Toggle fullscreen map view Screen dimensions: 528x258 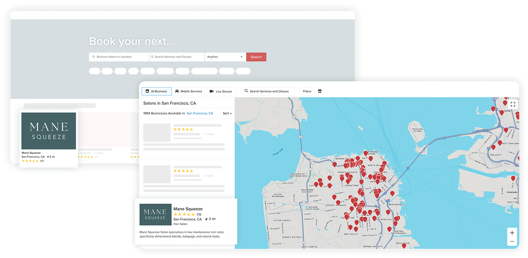(x=513, y=104)
